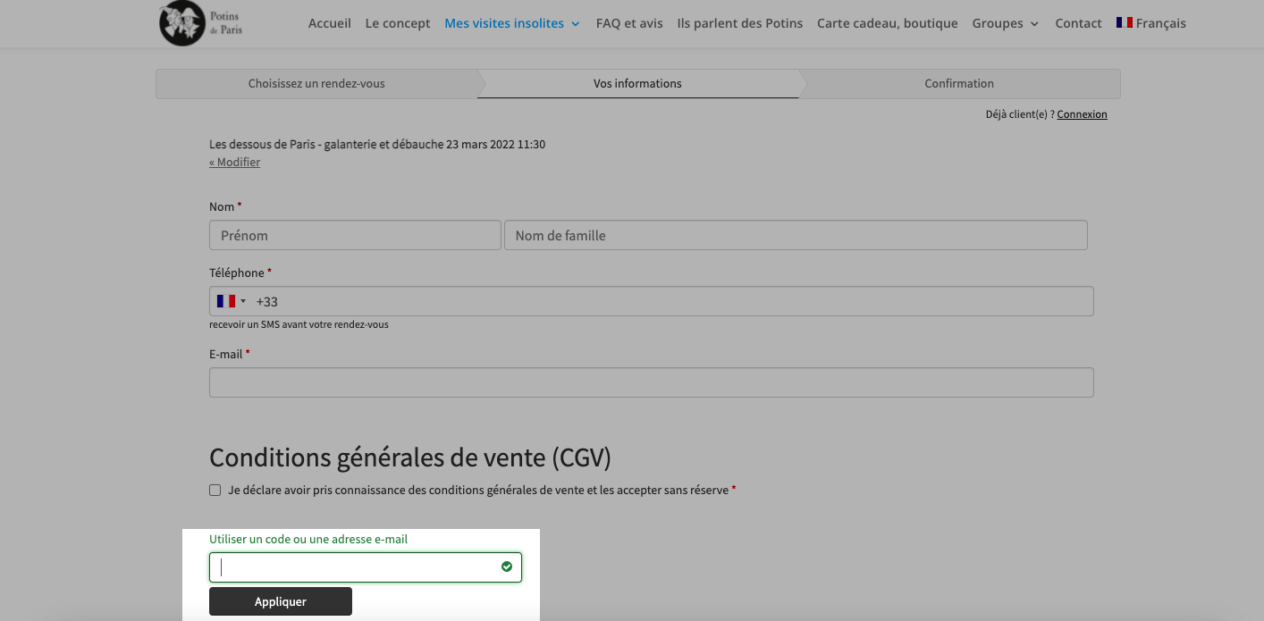
Task: Click the green checkmark icon in the code field
Action: [x=507, y=566]
